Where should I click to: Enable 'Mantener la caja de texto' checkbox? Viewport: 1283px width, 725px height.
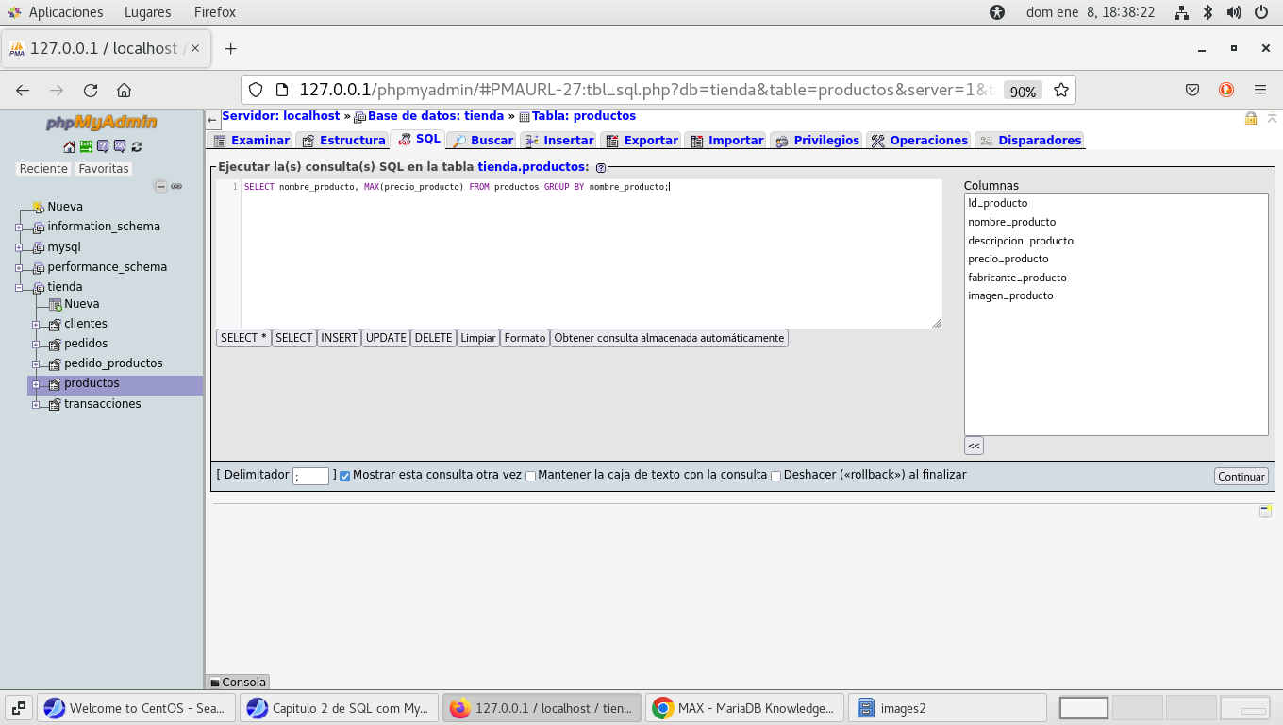530,476
